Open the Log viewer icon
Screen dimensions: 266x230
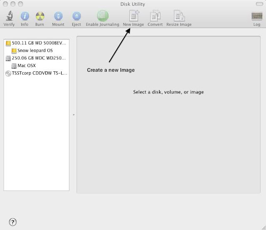click(x=257, y=16)
